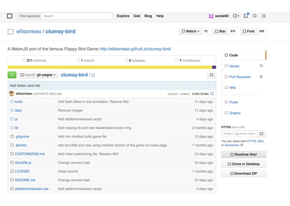Viewport: 290px width, 206px height.
Task: Click the sign out icon in header
Action: coord(264,16)
